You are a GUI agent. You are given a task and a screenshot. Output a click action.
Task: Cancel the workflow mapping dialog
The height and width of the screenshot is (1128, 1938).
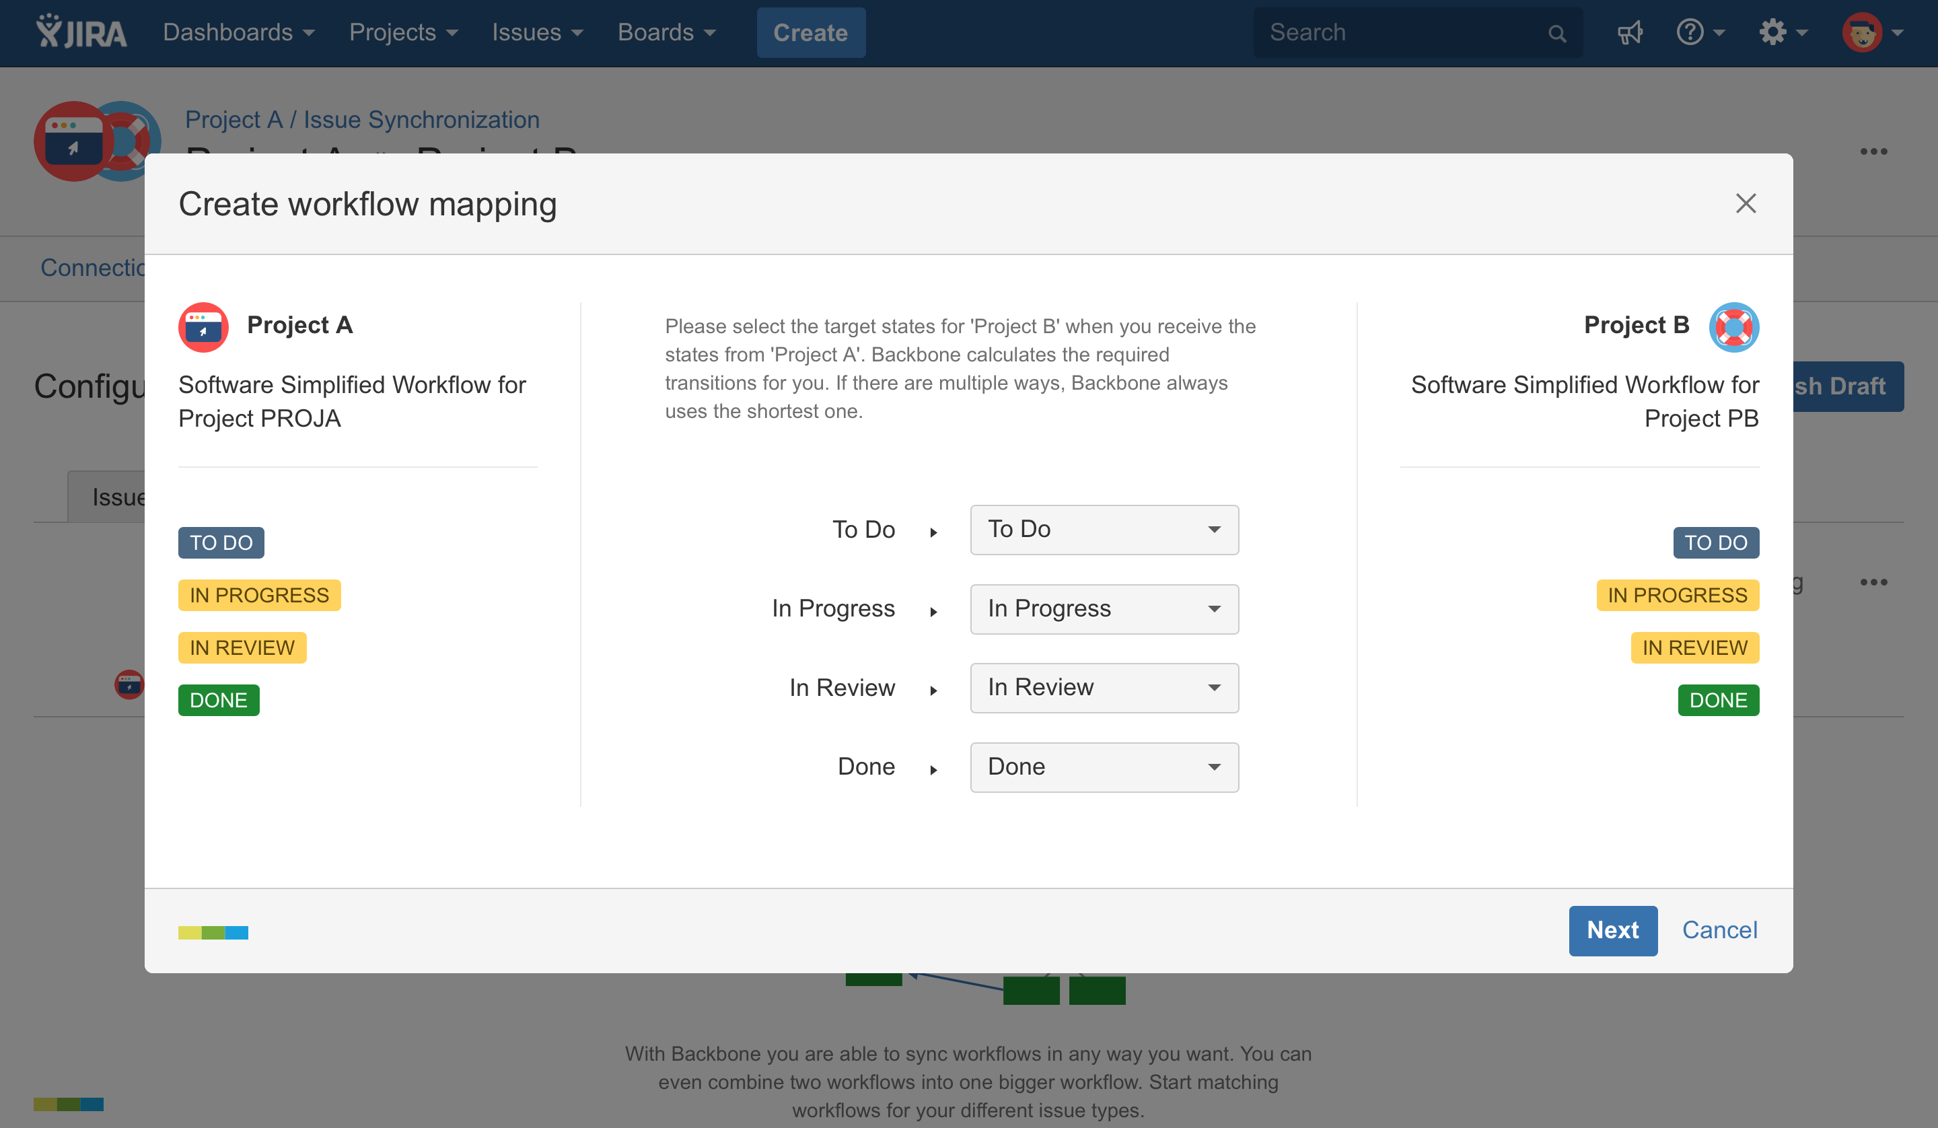click(1719, 930)
